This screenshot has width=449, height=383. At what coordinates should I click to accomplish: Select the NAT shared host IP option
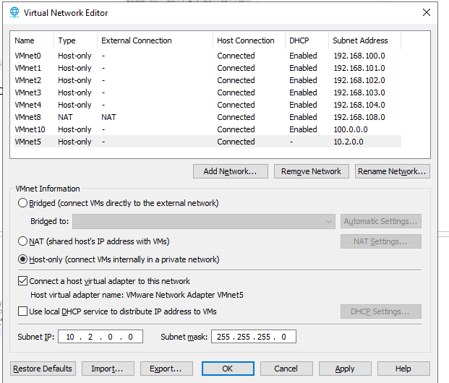(x=22, y=241)
